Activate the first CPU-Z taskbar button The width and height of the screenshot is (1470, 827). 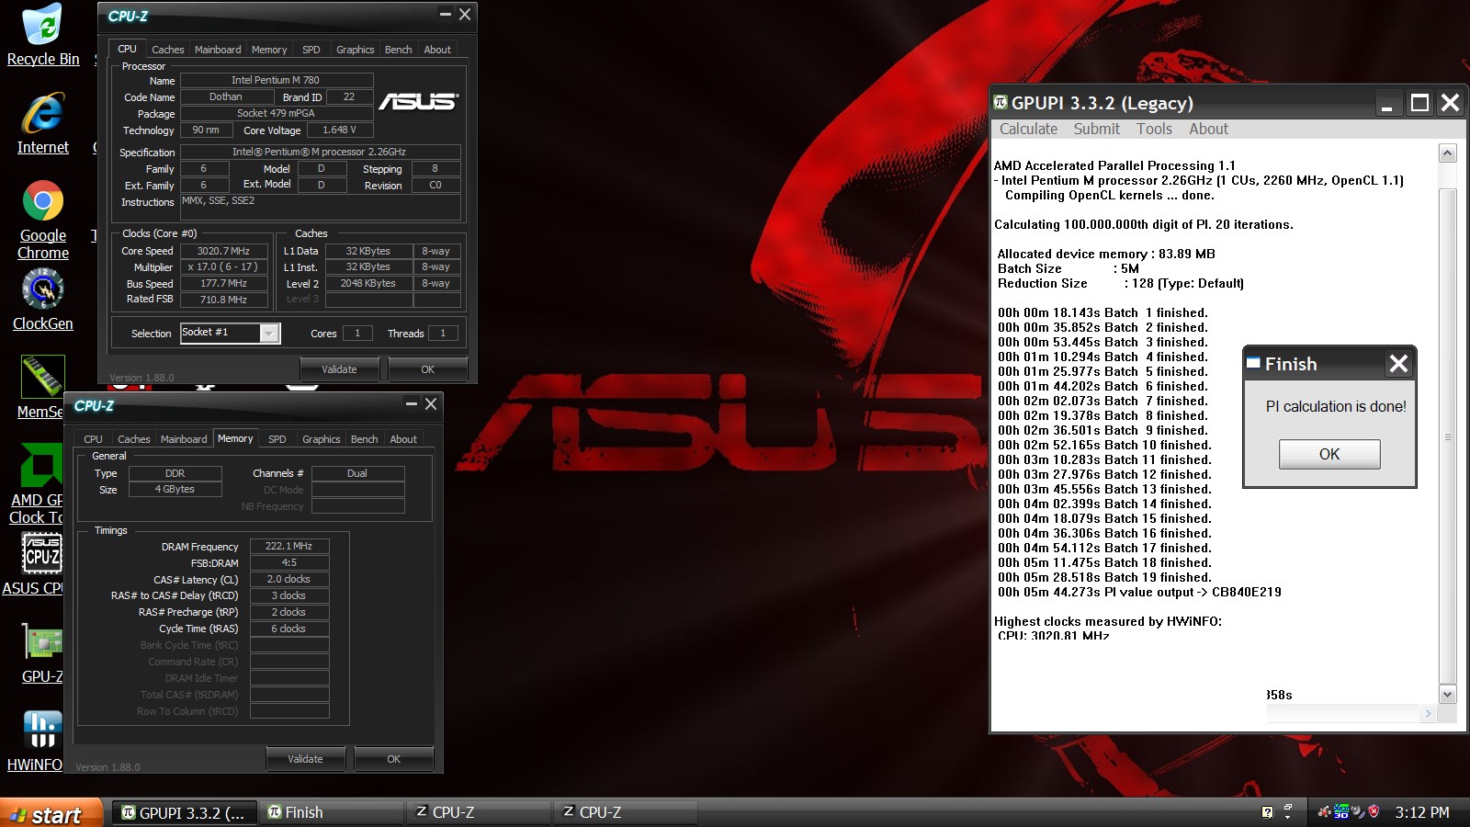click(x=479, y=812)
